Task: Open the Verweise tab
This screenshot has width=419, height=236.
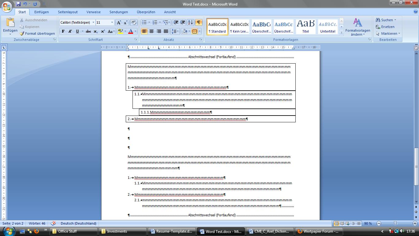Action: pyautogui.click(x=93, y=12)
